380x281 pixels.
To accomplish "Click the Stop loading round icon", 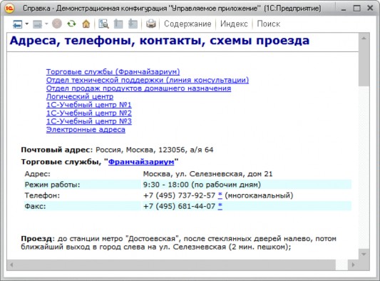I will 57,24.
